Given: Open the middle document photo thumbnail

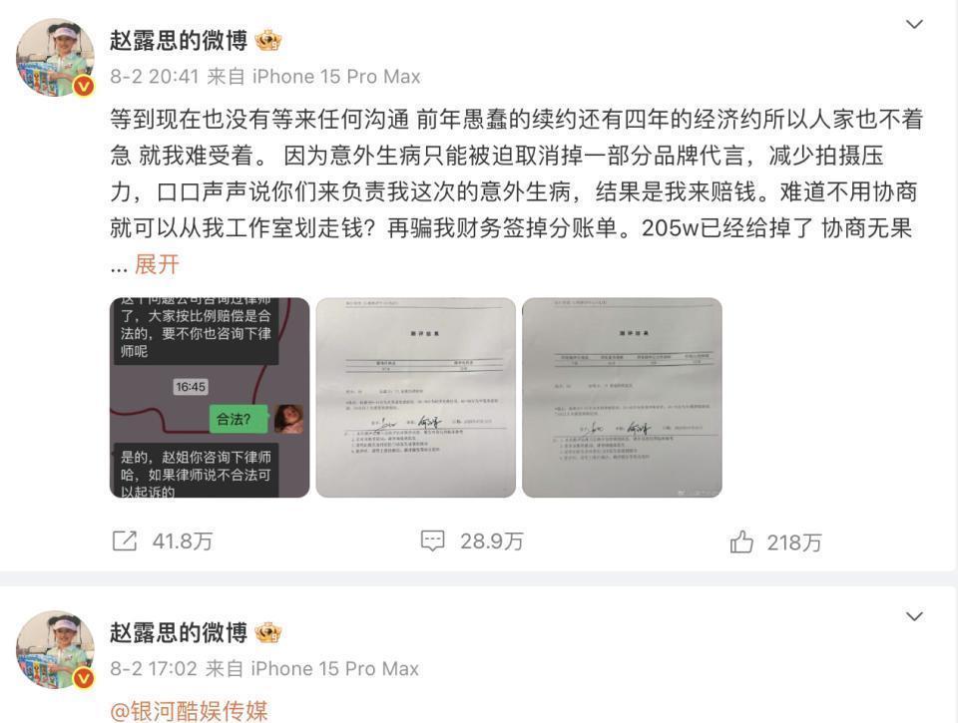Looking at the screenshot, I should point(416,398).
